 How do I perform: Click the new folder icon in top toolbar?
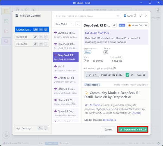(x=27, y=10)
